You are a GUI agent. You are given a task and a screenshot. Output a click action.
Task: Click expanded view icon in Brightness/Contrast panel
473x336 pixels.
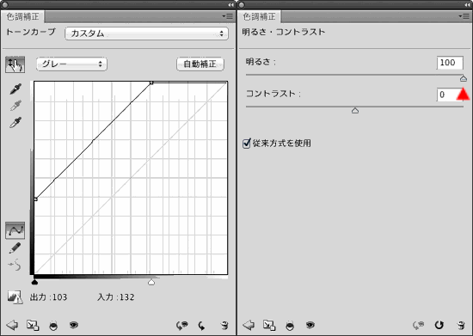tap(269, 325)
